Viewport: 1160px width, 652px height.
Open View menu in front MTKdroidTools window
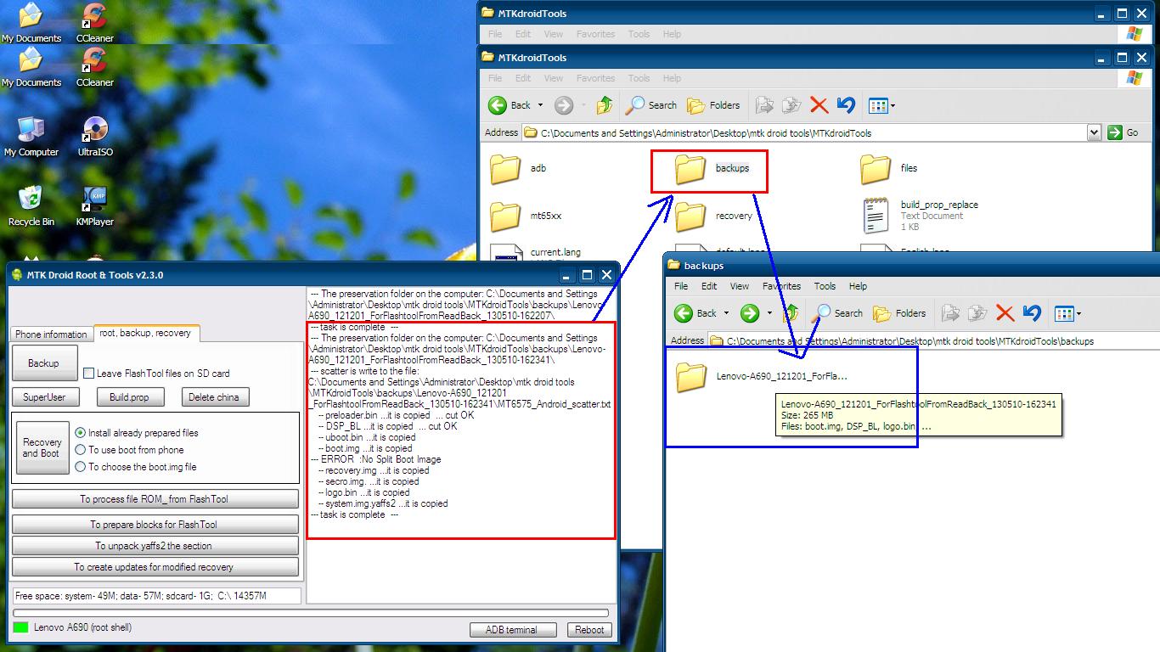click(554, 78)
